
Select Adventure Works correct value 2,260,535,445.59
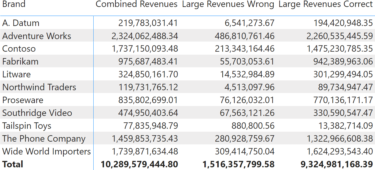[340, 36]
